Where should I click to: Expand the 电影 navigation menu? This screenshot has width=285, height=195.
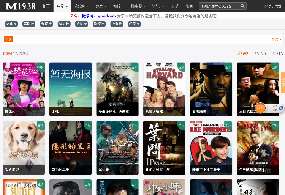point(62,6)
